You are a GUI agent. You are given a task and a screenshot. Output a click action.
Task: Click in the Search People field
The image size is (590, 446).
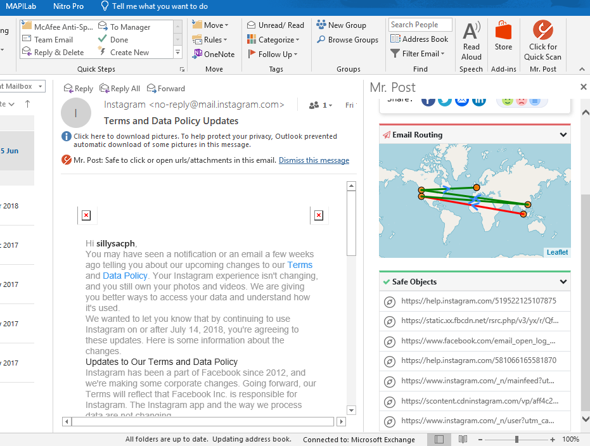420,25
